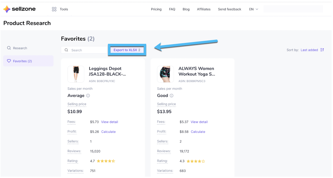
Task: Click the ALWAYS Women Workout product image
Action: point(165,74)
